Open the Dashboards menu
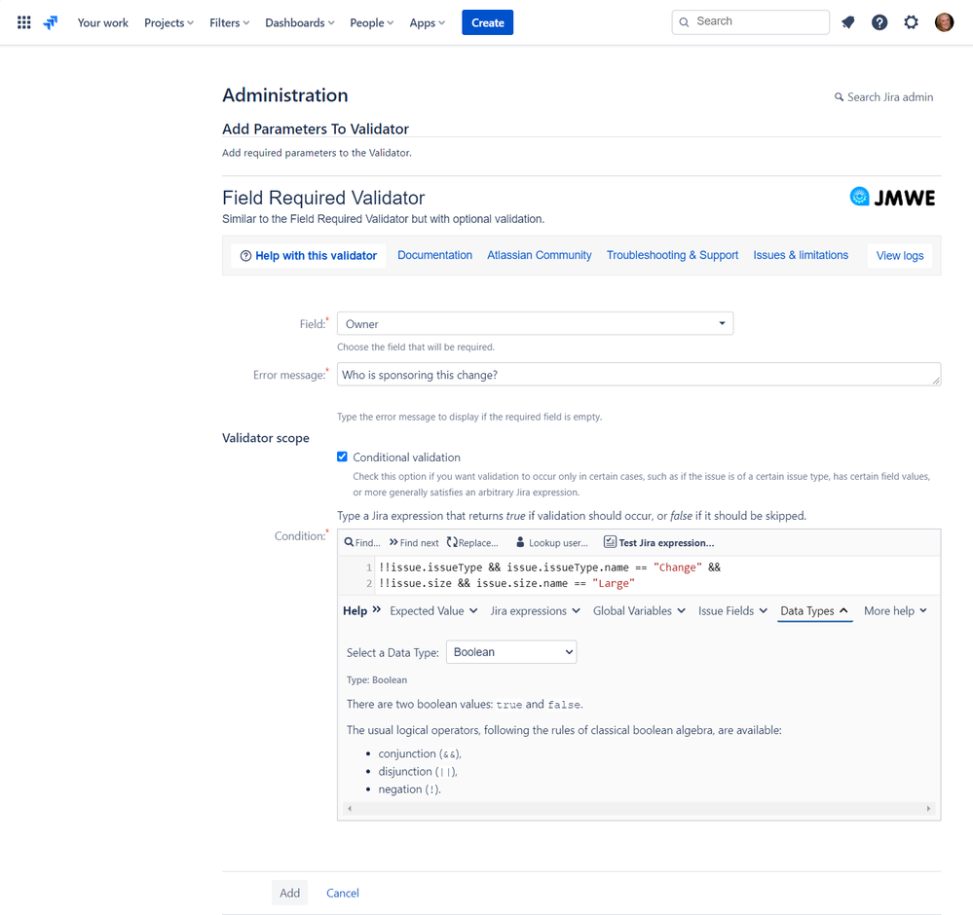This screenshot has height=915, width=973. (x=300, y=23)
